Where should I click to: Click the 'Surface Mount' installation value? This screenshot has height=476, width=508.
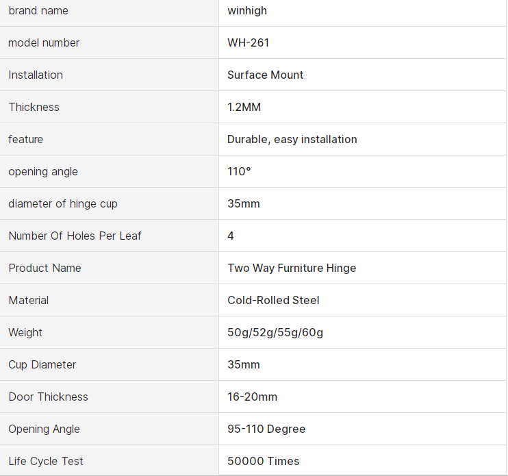265,75
